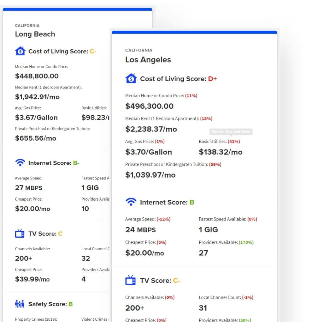The image size is (318, 322).
Task: Click the "Electric, Gas, and Water" tooltip
Action: 232,131
